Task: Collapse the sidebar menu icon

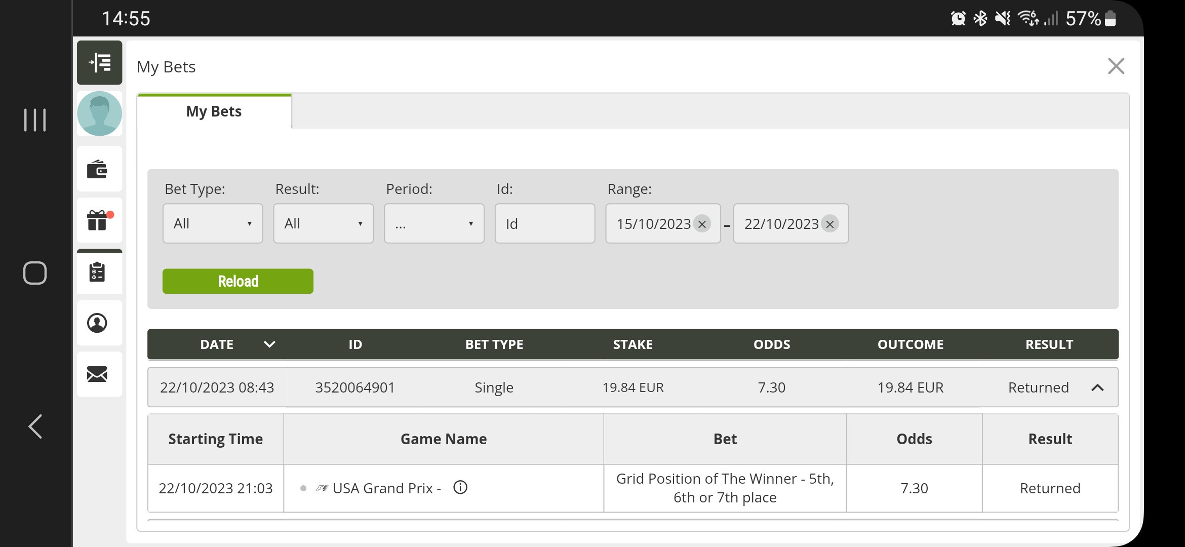Action: pyautogui.click(x=99, y=63)
